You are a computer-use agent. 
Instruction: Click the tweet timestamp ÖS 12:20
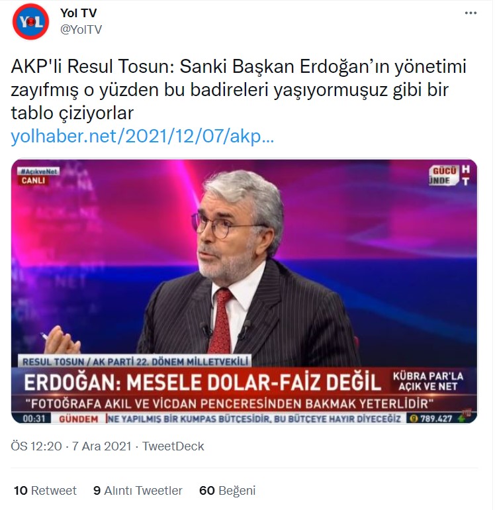coord(36,446)
